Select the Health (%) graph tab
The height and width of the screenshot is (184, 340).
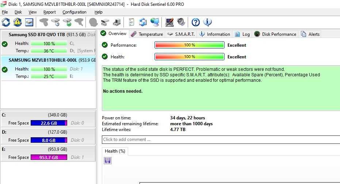tap(115, 151)
